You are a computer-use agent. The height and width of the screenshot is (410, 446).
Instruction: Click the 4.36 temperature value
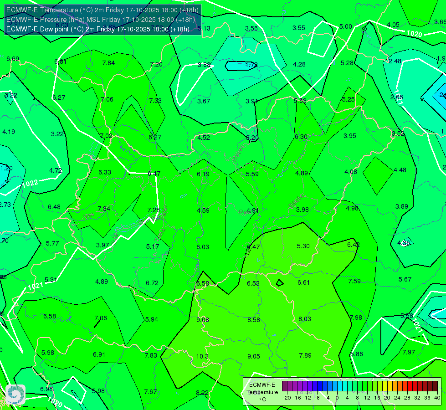[x=404, y=243]
